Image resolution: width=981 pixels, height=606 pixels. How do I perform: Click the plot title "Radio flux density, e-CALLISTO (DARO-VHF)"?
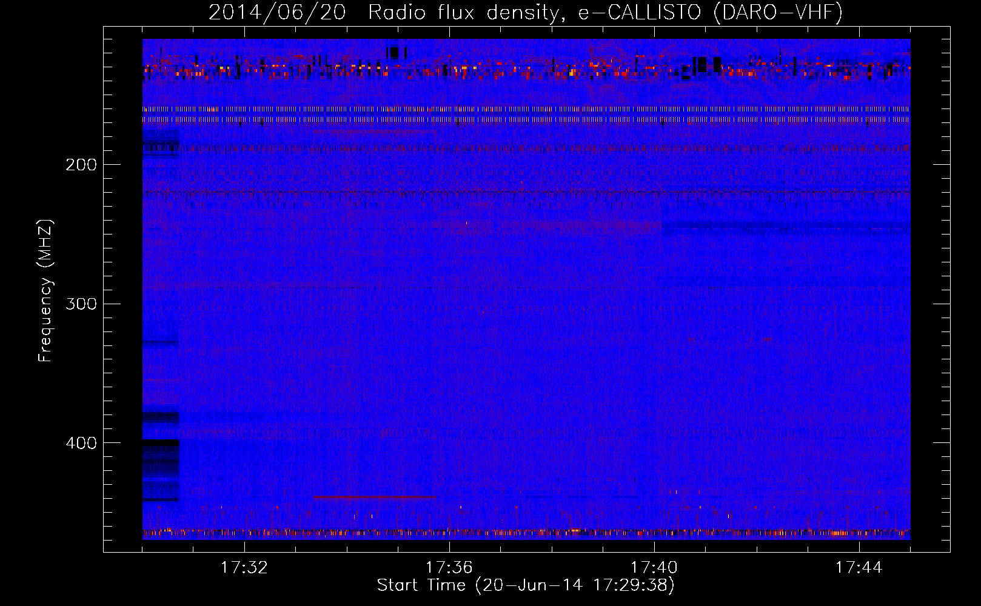(x=605, y=12)
